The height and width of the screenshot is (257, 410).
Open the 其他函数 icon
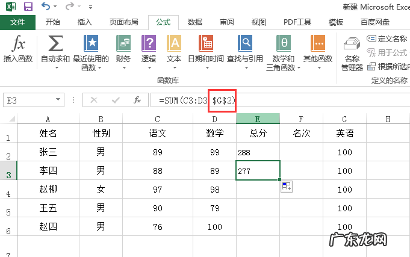click(318, 43)
